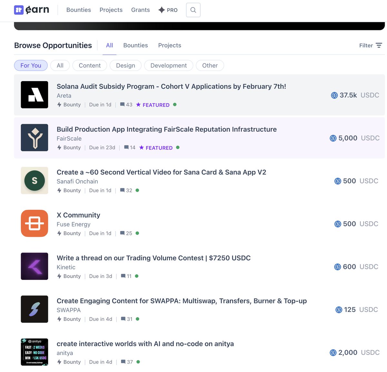Click the Kinetic sponsor name
Viewport: 387px width, 372px height.
click(x=66, y=267)
